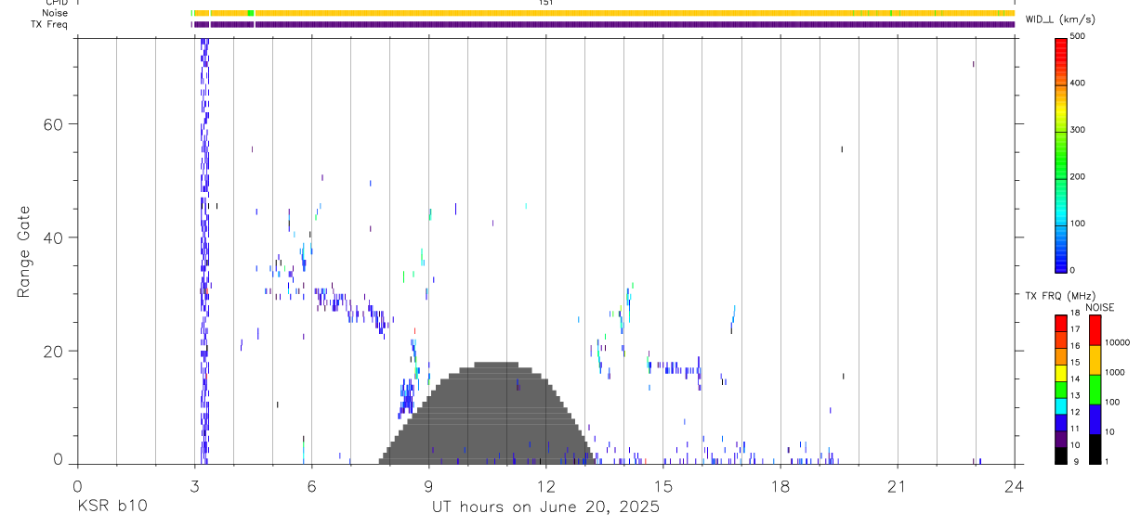Click the '200' label on width colorbar

click(1078, 176)
